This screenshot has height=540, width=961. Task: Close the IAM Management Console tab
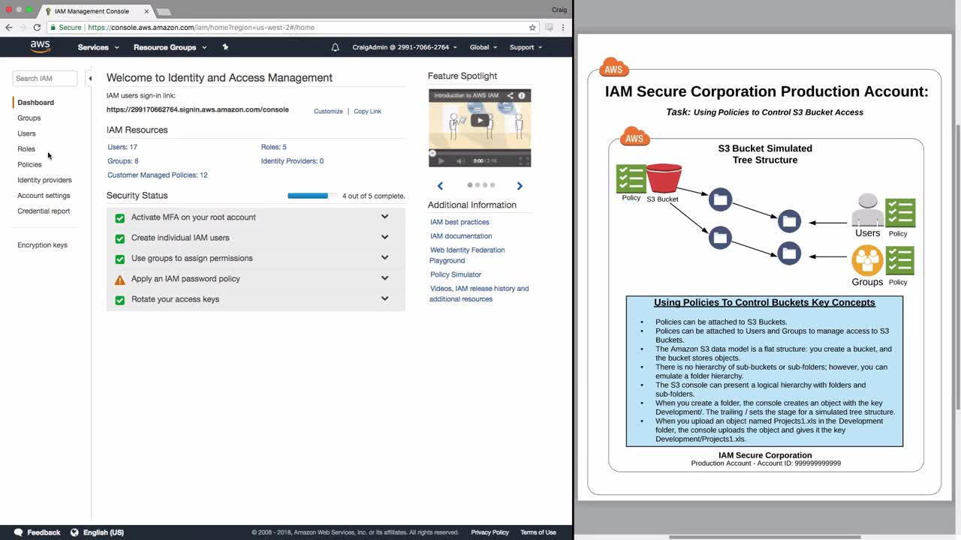pyautogui.click(x=146, y=11)
